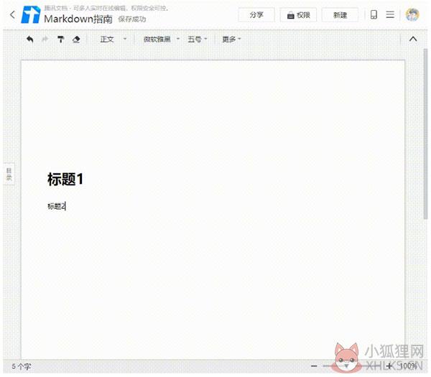The height and width of the screenshot is (377, 431).
Task: Open the 更多 dropdown
Action: pos(231,39)
